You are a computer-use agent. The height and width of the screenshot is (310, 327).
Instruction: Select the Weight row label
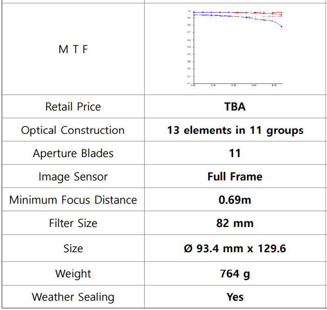point(73,274)
